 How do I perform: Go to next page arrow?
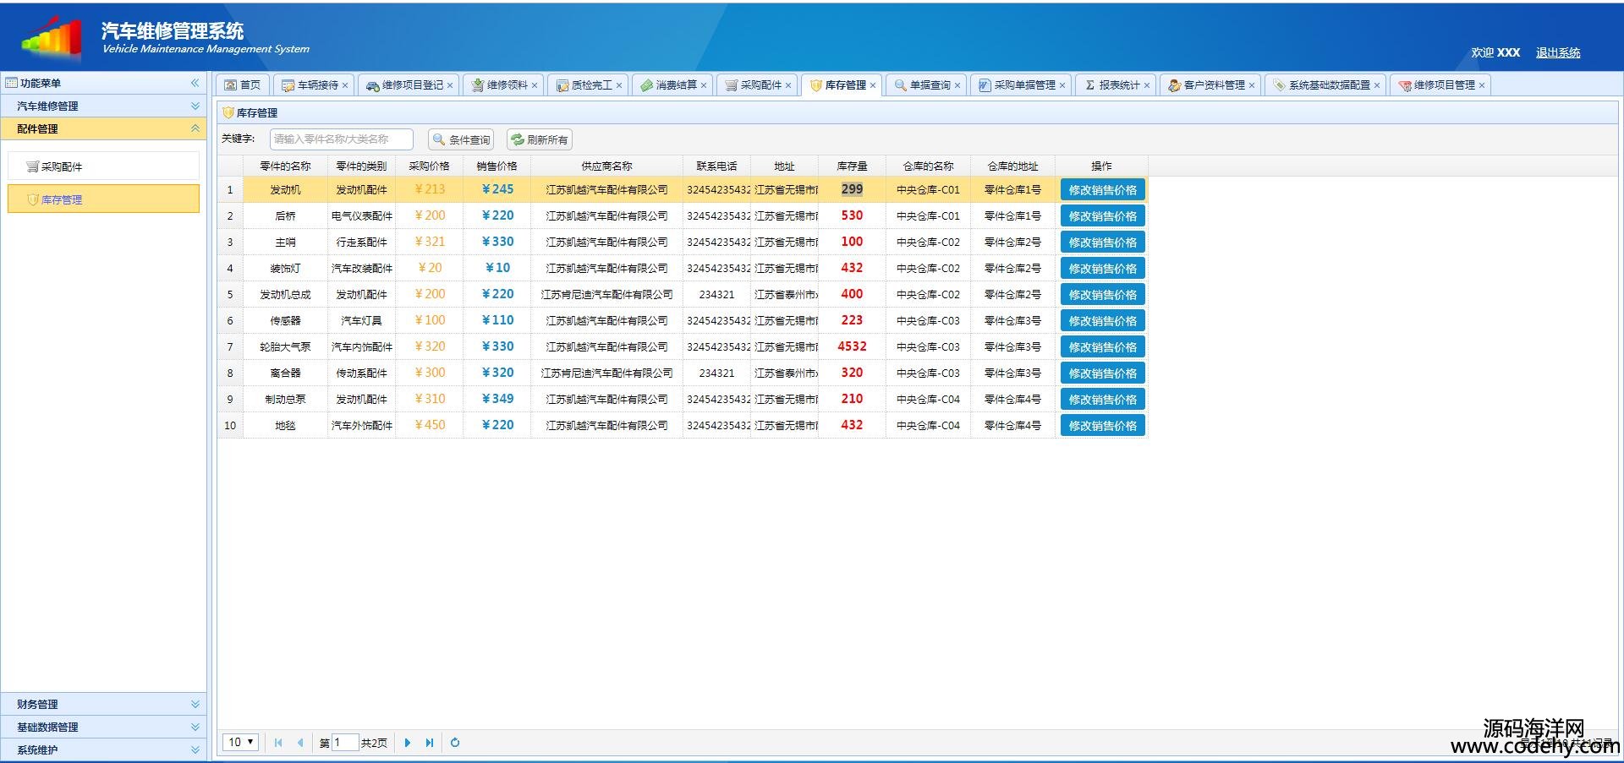tap(408, 743)
